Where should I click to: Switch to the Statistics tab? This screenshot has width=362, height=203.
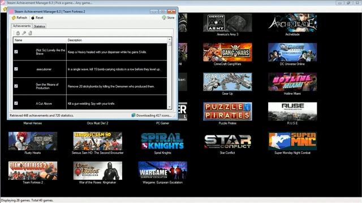tap(40, 27)
